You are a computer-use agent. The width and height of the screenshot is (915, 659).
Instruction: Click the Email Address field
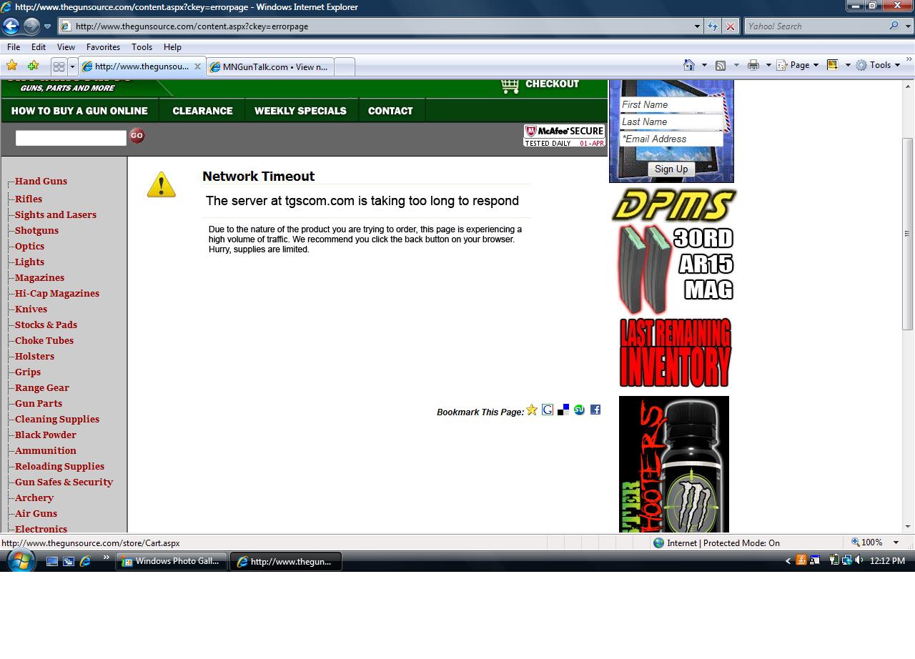point(671,139)
